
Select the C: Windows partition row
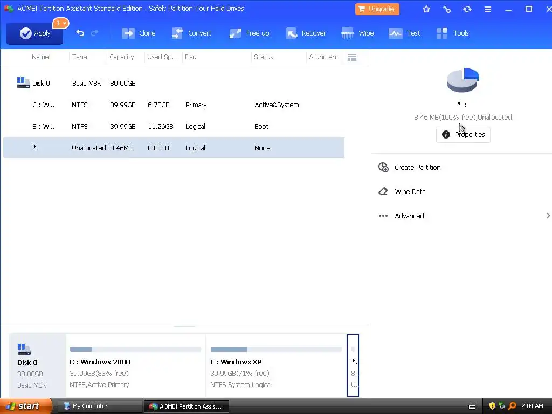pyautogui.click(x=174, y=105)
